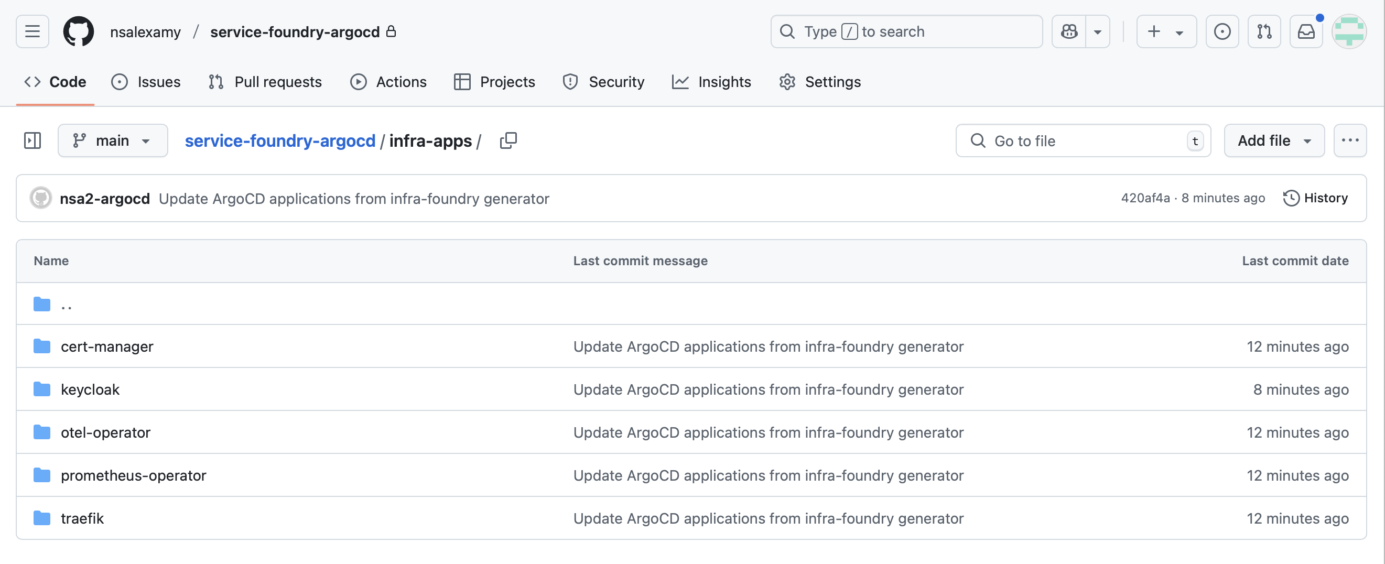Open the create new plus menu

1166,31
